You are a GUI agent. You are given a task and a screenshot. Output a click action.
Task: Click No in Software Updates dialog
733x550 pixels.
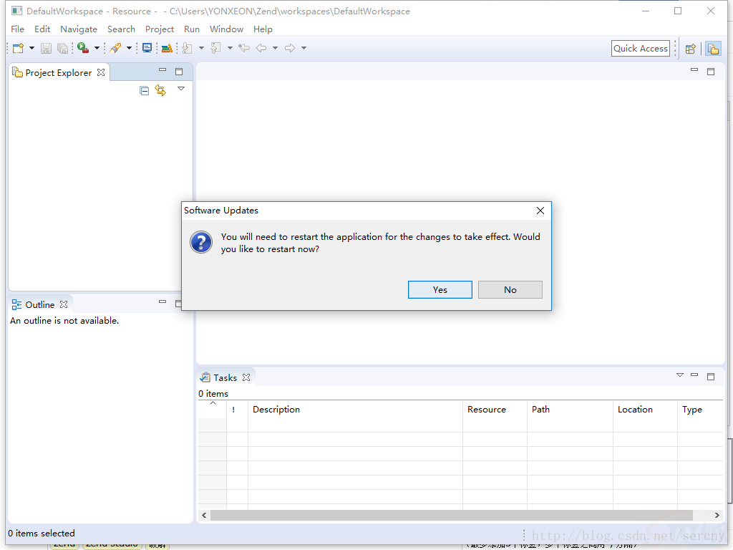510,289
